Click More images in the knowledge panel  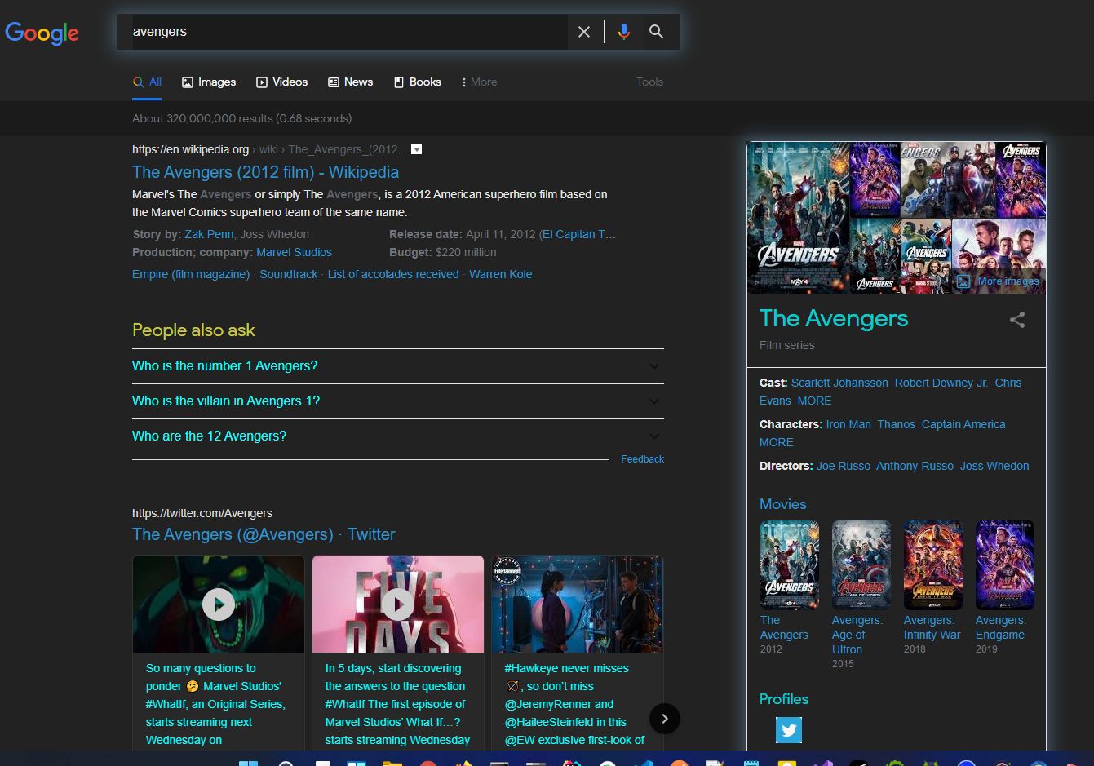pyautogui.click(x=999, y=281)
